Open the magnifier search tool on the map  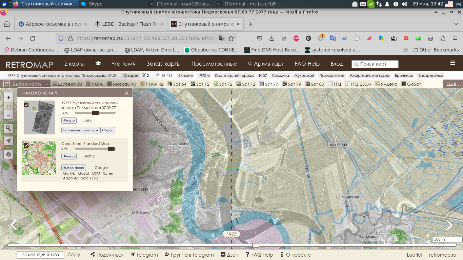point(8,128)
